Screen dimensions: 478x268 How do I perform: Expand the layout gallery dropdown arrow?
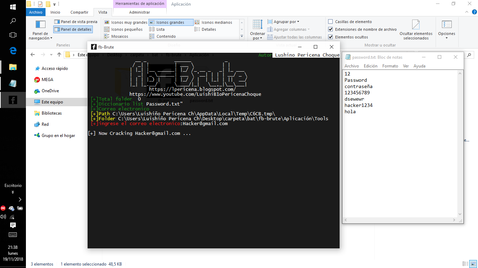tap(242, 36)
